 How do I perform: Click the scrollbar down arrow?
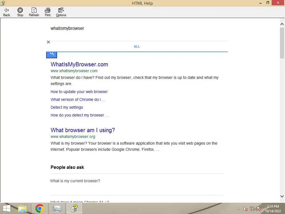tap(282, 196)
